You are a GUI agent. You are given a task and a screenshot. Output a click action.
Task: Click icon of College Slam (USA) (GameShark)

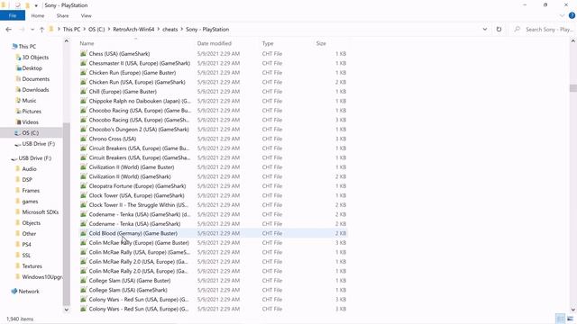click(x=84, y=290)
